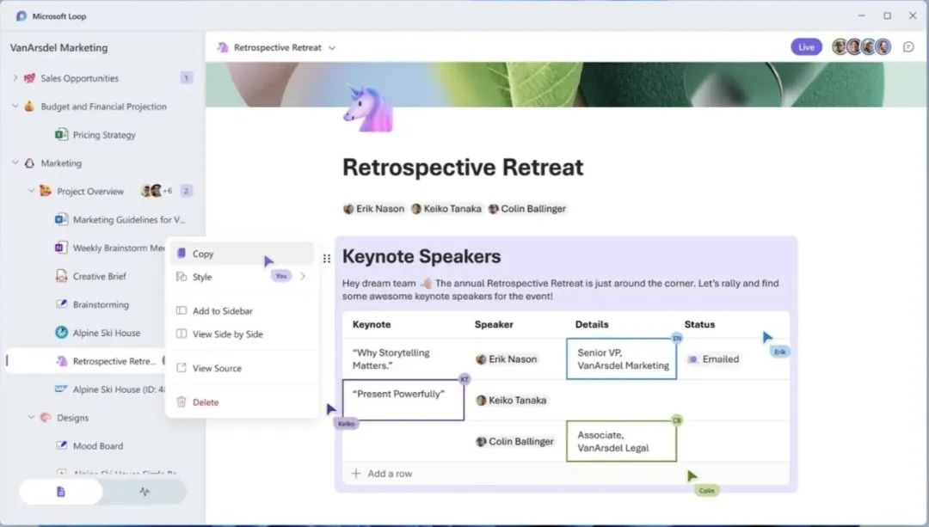Switch to activity tab in sidebar bottom
This screenshot has height=527, width=929.
click(145, 492)
